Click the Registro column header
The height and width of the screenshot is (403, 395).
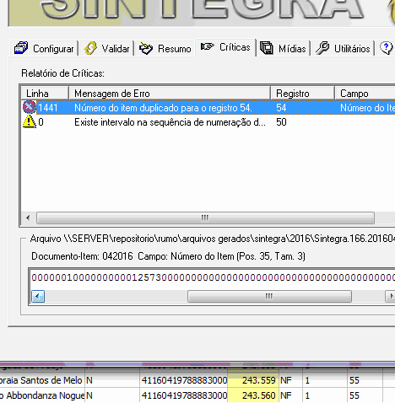pyautogui.click(x=302, y=94)
